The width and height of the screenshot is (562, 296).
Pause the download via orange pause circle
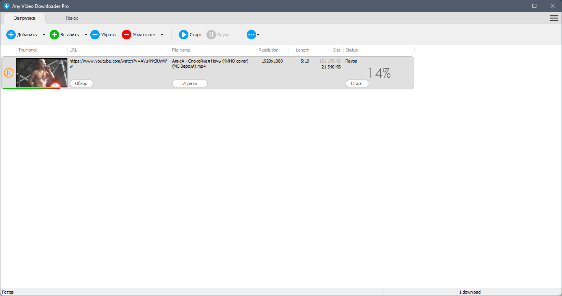(x=8, y=72)
